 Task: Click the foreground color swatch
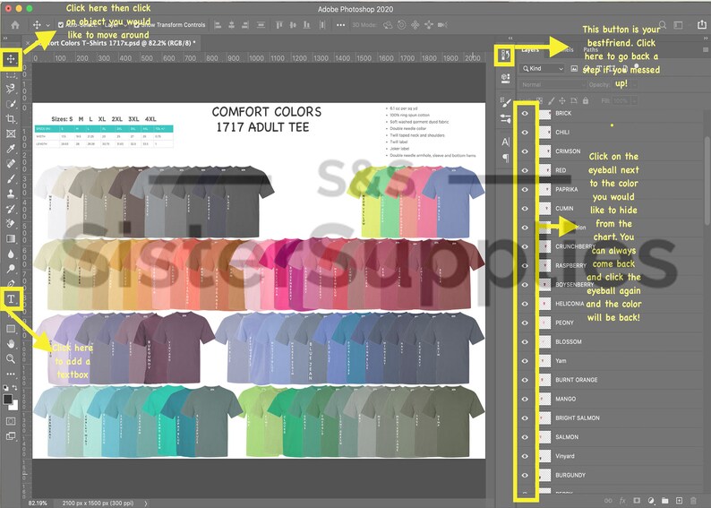(8, 400)
